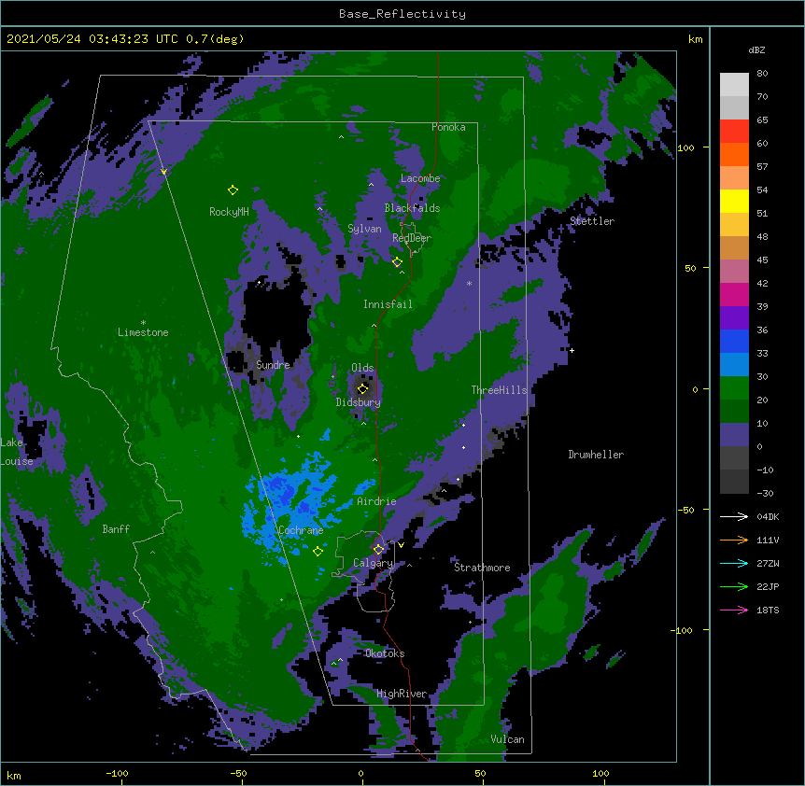Click the 04DK legend label
Viewport: 805px width, 786px height.
[768, 516]
